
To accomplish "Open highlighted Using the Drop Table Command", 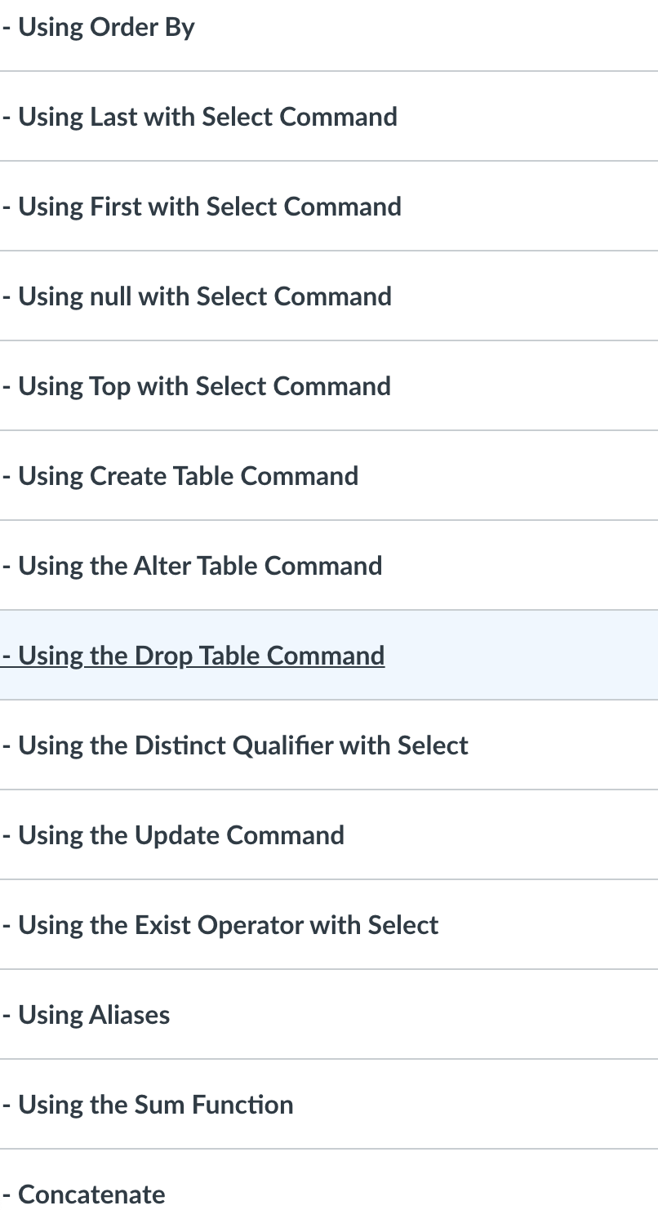I will [193, 656].
